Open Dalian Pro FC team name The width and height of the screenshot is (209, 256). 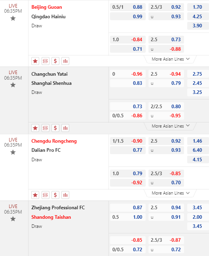46,150
